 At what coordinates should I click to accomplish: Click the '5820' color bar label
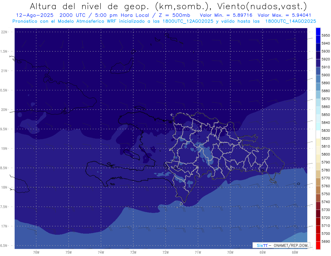point(325,138)
